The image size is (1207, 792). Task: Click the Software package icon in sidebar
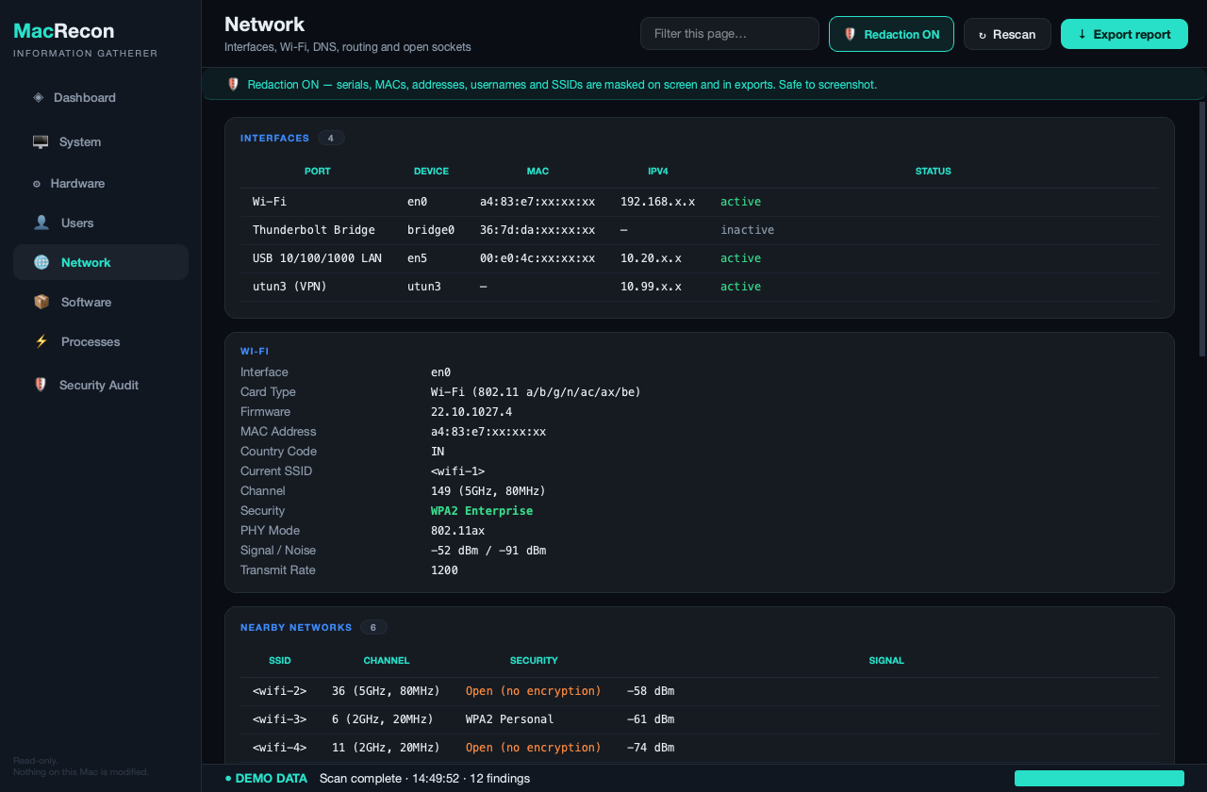(x=41, y=302)
